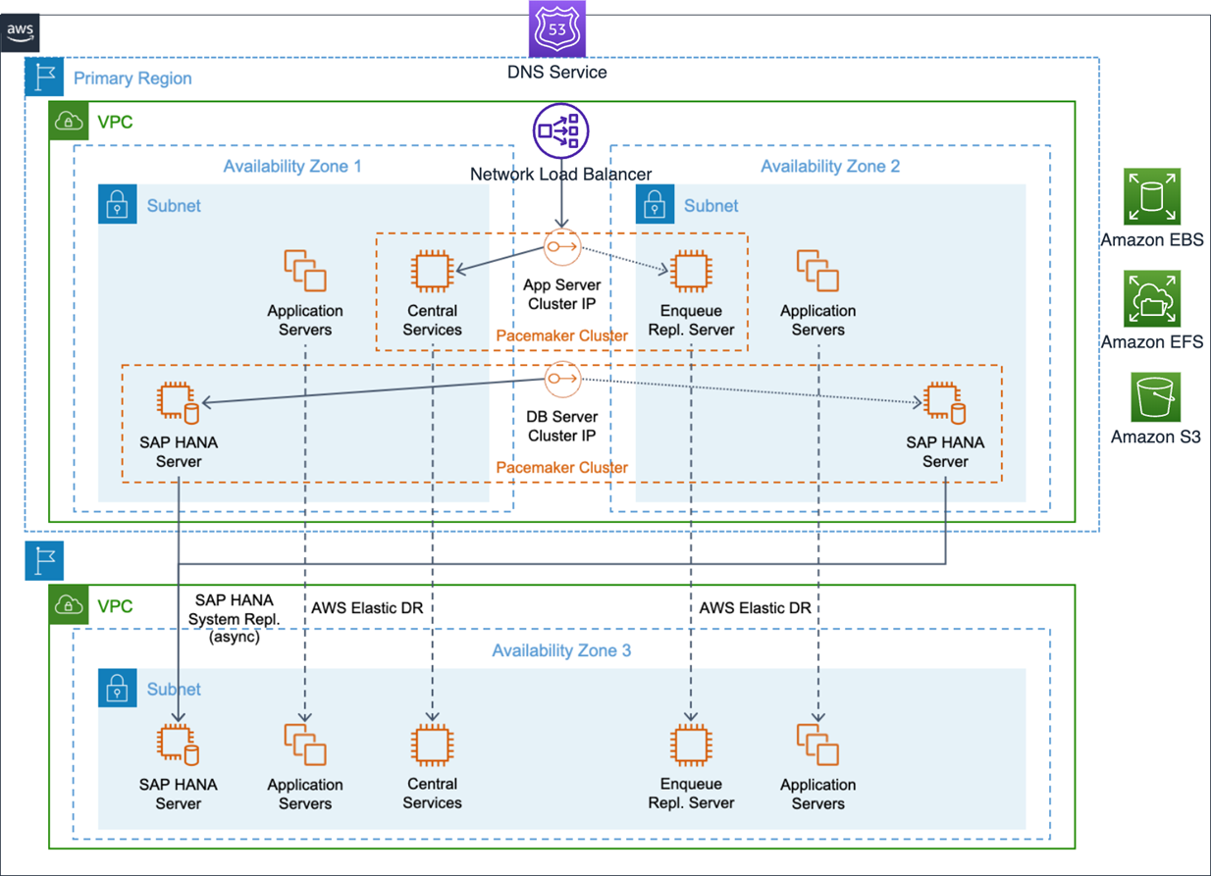The image size is (1211, 876).
Task: Click the AWS logo icon
Action: click(20, 31)
